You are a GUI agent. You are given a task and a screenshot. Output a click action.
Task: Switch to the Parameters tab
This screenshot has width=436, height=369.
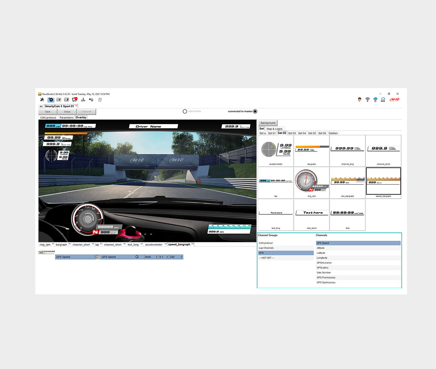coord(66,118)
